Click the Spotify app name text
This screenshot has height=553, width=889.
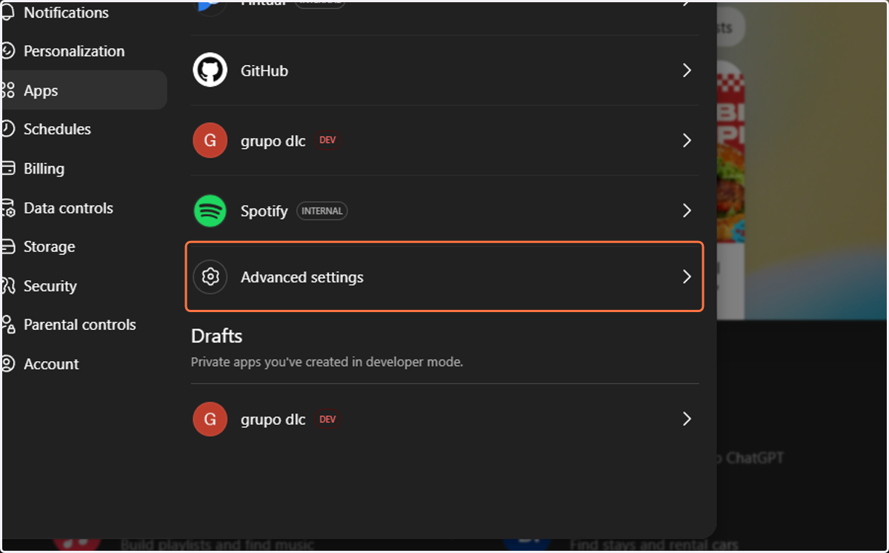coord(264,211)
